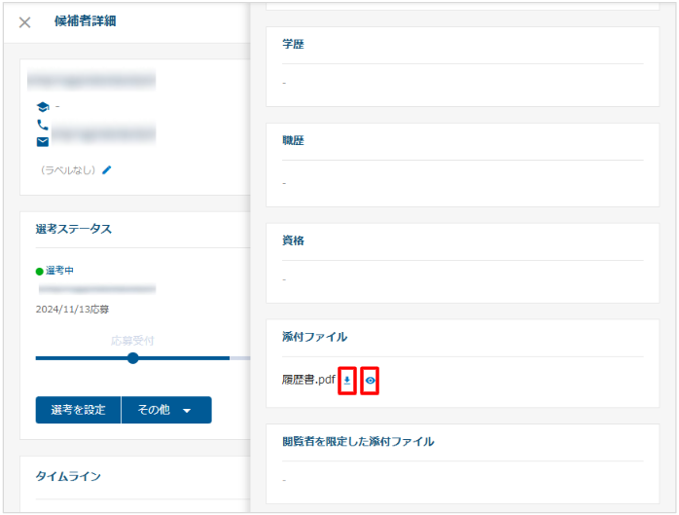
Task: Preview 履歴書.pdf with the eye icon
Action: [x=370, y=381]
